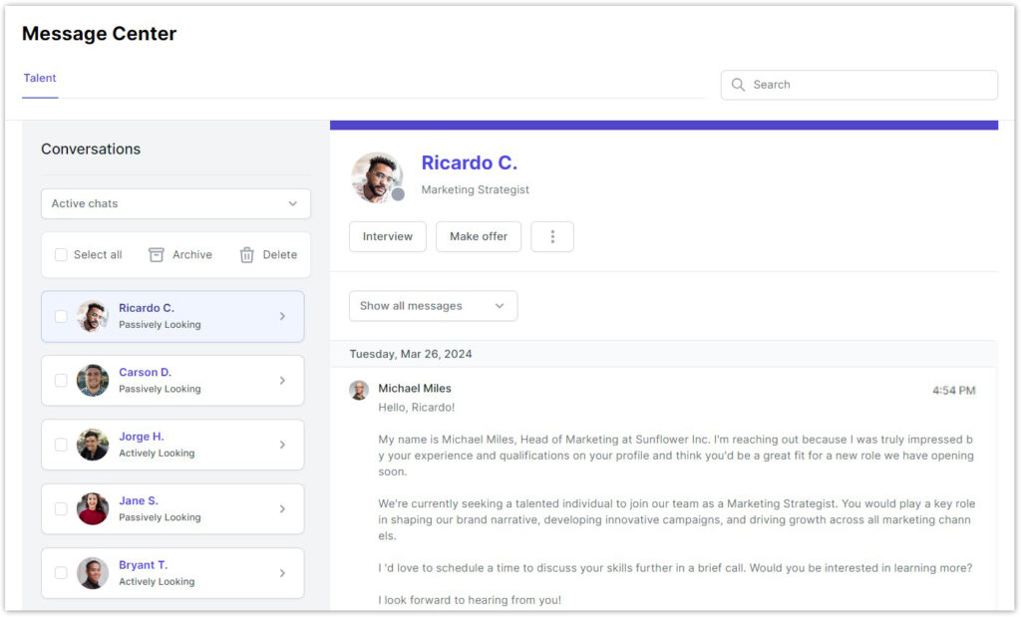Viewport: 1021px width, 617px height.
Task: Tick the checkbox next to Carson D.
Action: click(x=61, y=381)
